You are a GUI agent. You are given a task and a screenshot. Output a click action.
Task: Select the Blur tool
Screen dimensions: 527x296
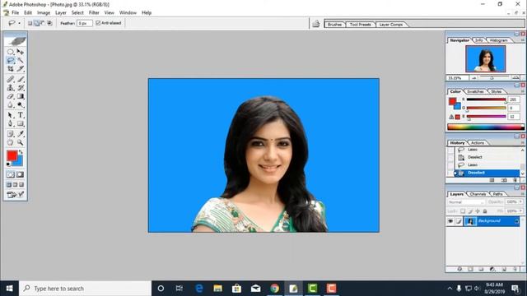click(11, 105)
